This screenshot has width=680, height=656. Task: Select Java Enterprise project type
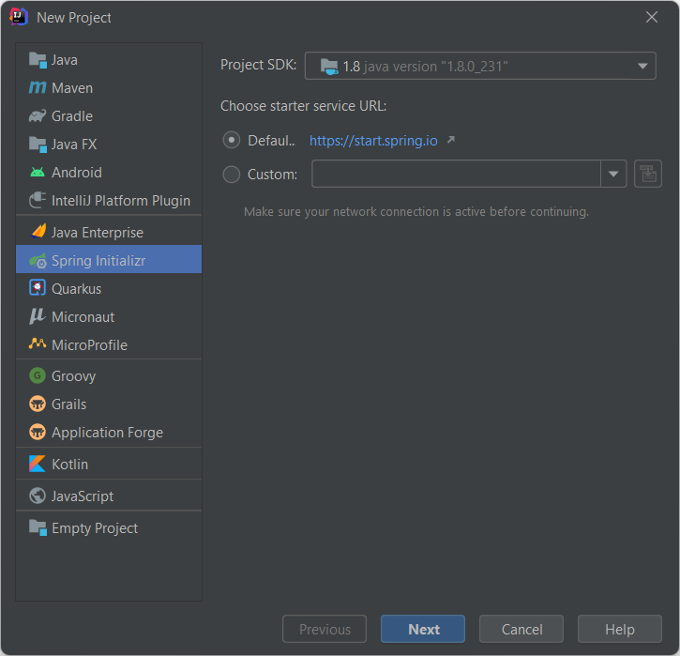point(97,233)
